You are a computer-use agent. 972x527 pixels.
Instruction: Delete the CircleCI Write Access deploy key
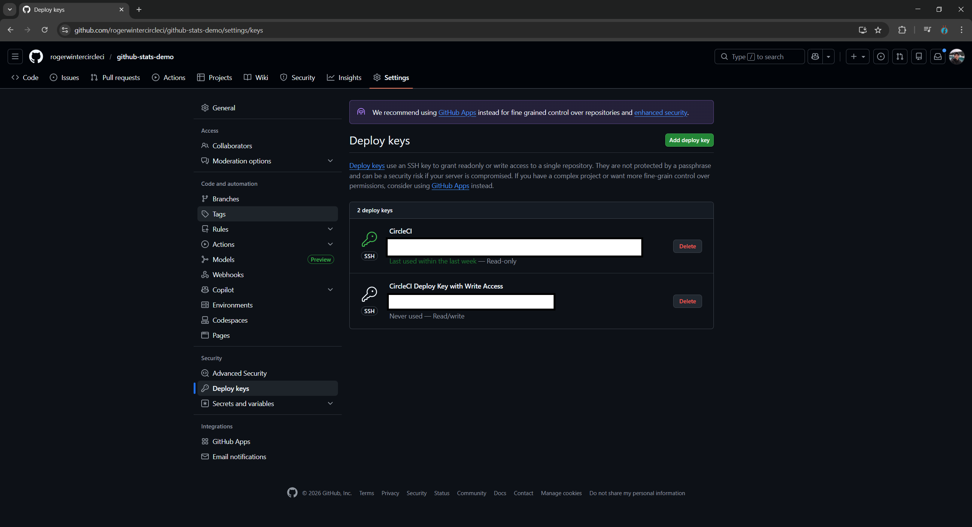tap(687, 301)
